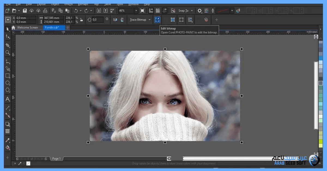Select the Crop tool
The image size is (327, 171).
pos(8,45)
